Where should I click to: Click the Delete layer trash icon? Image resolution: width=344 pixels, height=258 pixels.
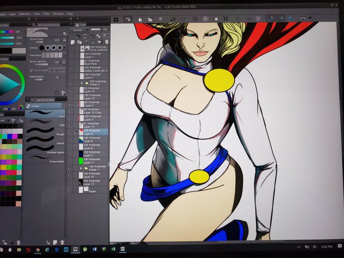(x=107, y=41)
